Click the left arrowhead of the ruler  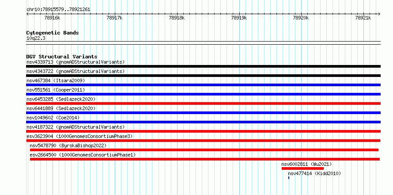point(27,14)
